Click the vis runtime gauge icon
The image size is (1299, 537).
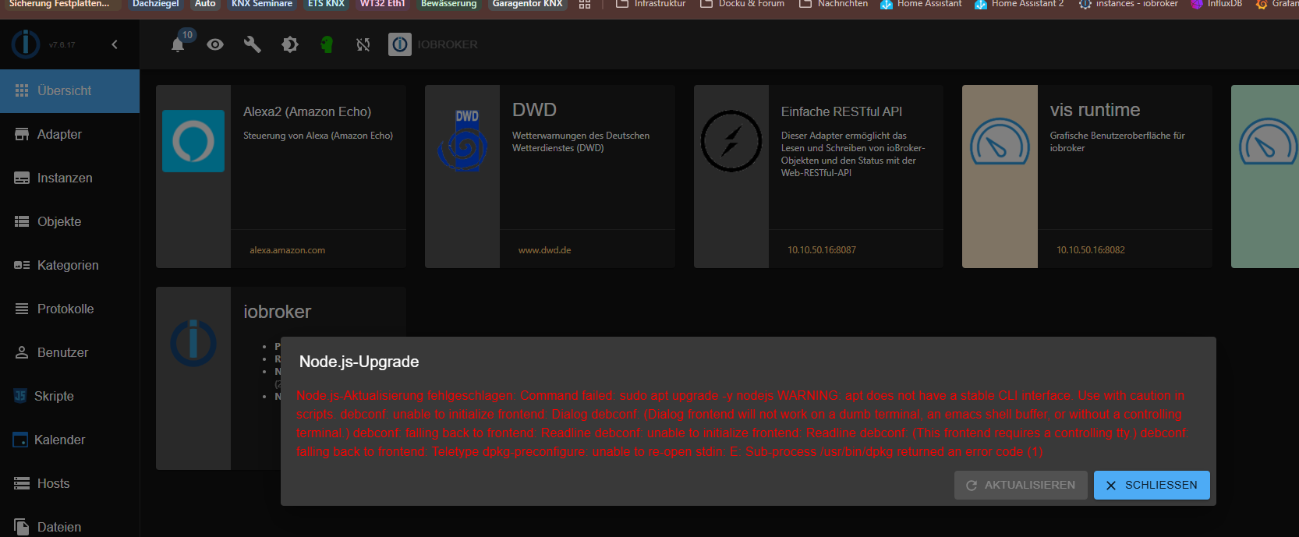1000,141
